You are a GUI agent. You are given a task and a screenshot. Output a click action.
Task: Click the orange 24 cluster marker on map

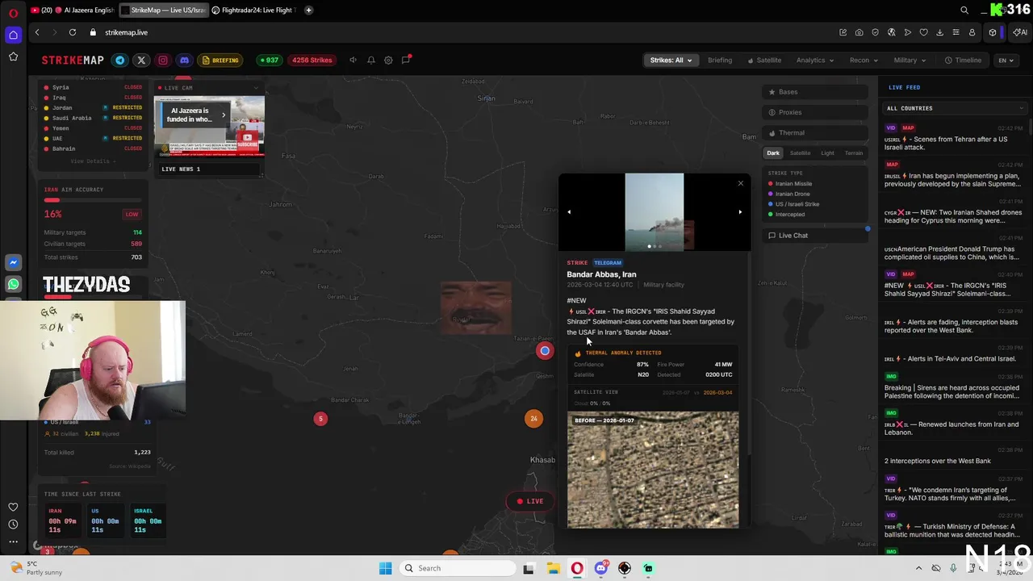(533, 418)
